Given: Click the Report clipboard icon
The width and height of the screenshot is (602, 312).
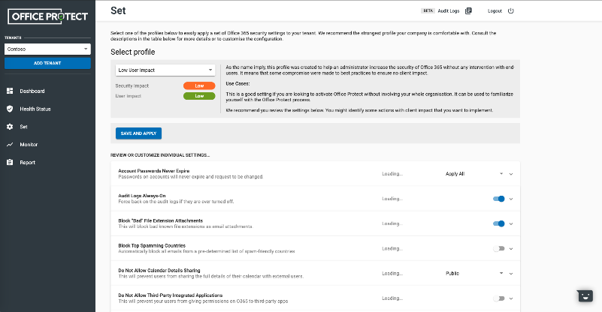Looking at the screenshot, I should 10,162.
